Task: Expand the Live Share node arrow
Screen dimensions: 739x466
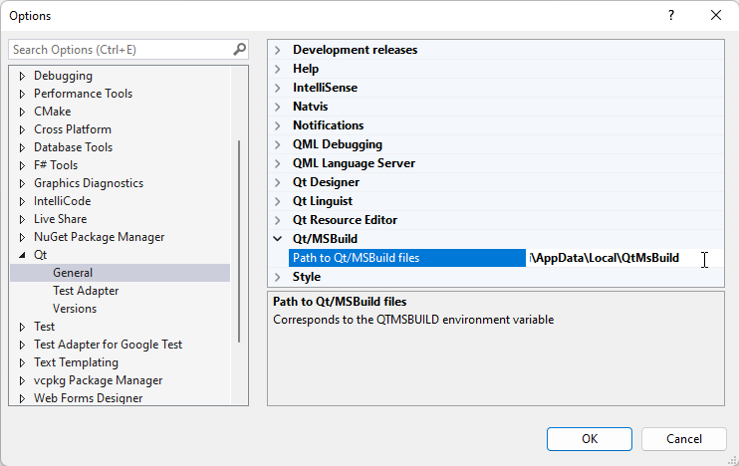Action: click(x=22, y=219)
